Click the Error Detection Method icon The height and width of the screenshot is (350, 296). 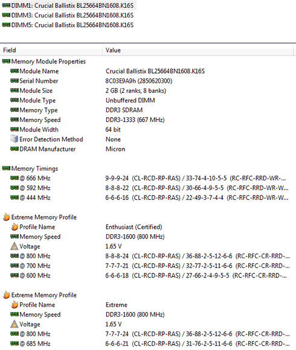[x=14, y=139]
